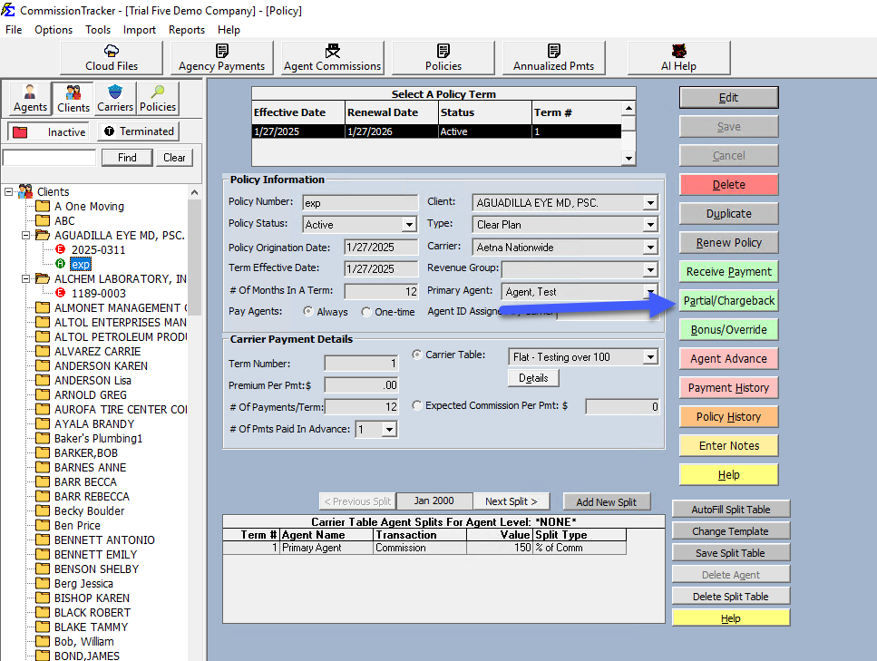This screenshot has height=661, width=877.
Task: Open the Reports menu
Action: (187, 29)
